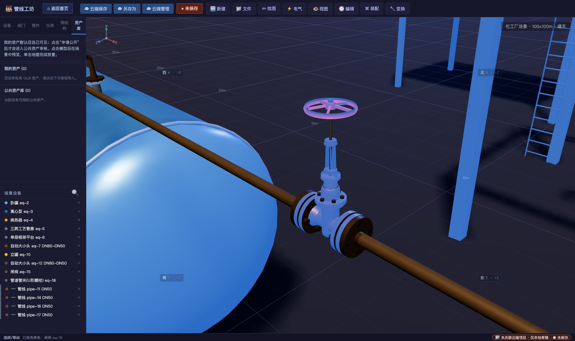Remove 管道管夹 eq-18 with its × icon
Screen dimensions: 575x341
click(79, 280)
